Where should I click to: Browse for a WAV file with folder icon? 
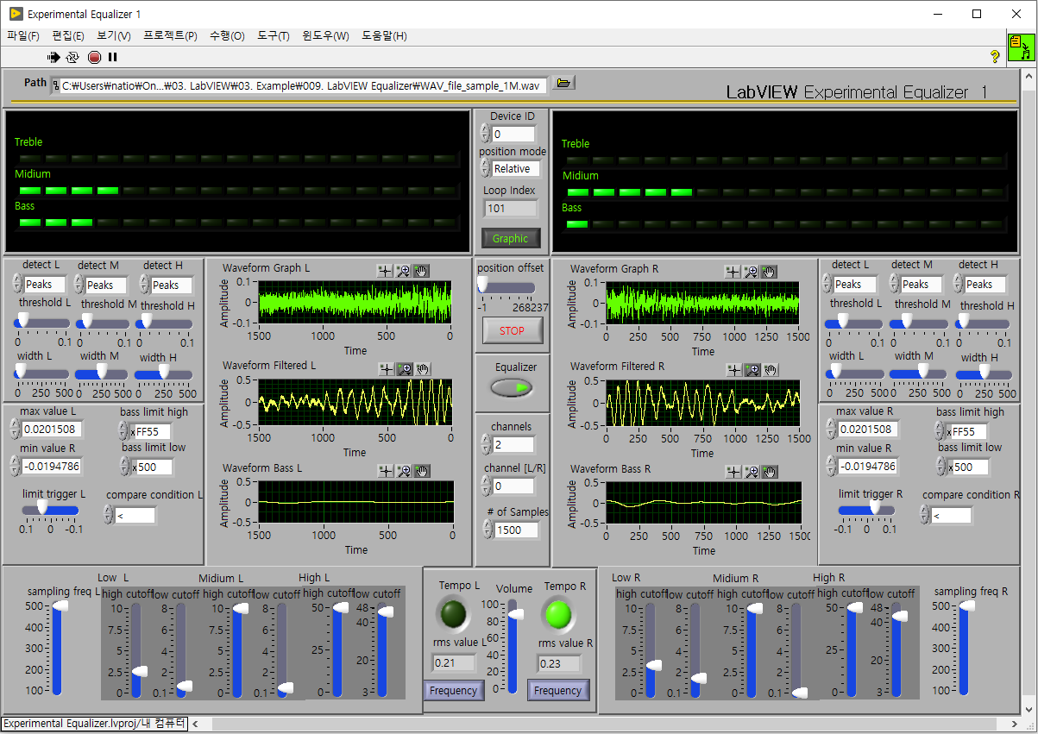point(563,83)
